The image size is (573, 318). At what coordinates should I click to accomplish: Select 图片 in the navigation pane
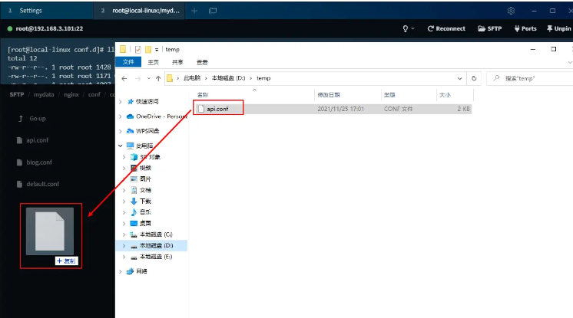[145, 179]
